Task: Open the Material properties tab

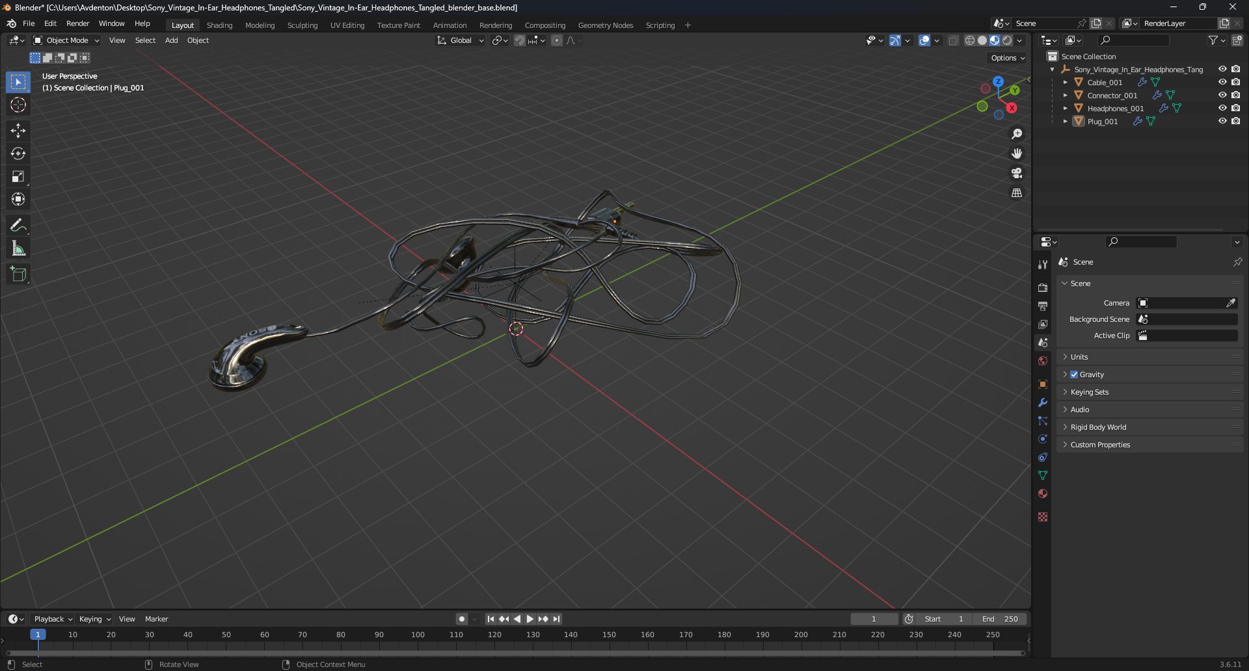Action: (1043, 493)
